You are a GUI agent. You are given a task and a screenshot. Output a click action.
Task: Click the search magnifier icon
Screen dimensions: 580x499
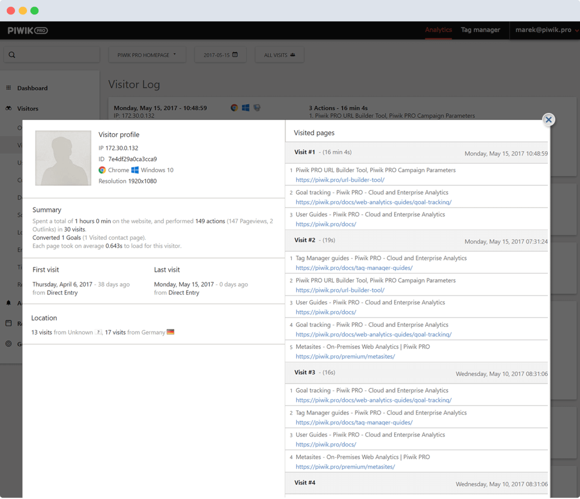click(12, 55)
